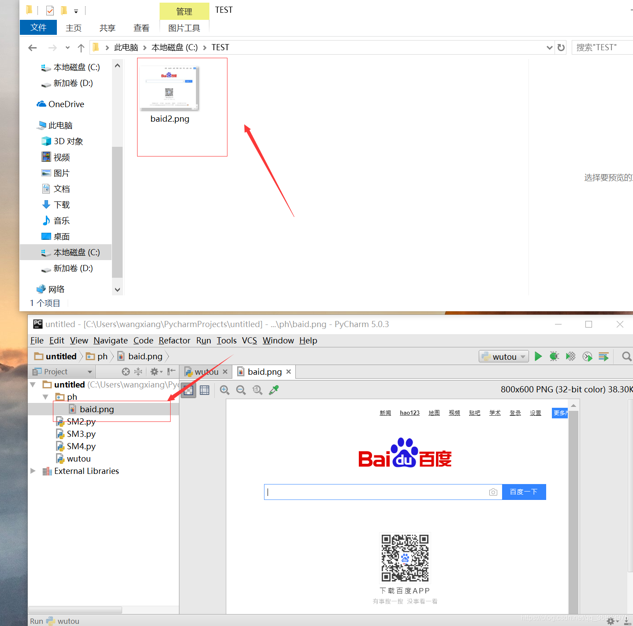
Task: Collapse the ph folder in Project tree
Action: (46, 397)
